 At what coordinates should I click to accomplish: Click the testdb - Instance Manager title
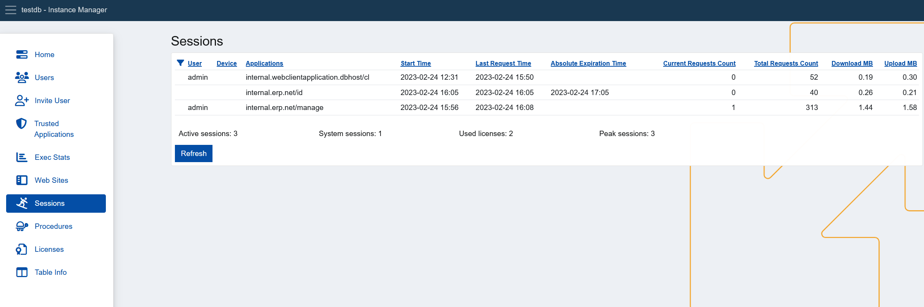coord(64,10)
